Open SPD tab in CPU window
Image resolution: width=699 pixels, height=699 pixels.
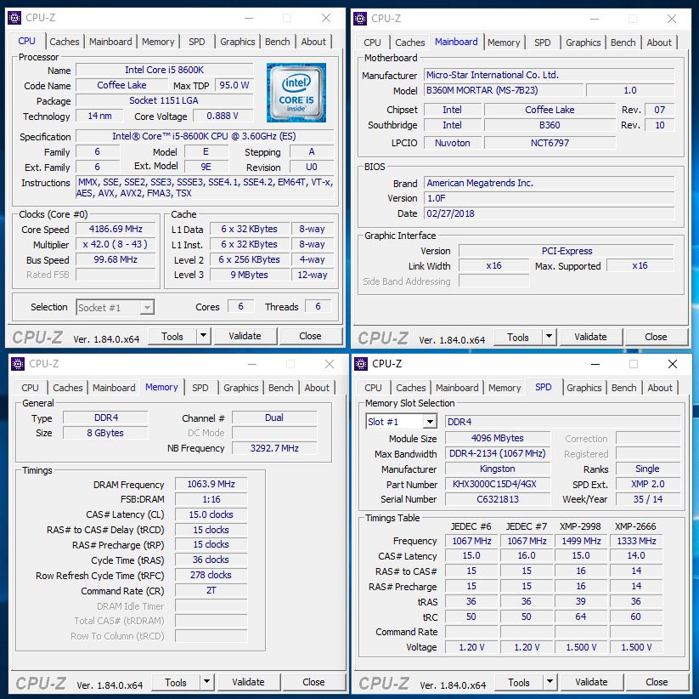click(x=196, y=42)
